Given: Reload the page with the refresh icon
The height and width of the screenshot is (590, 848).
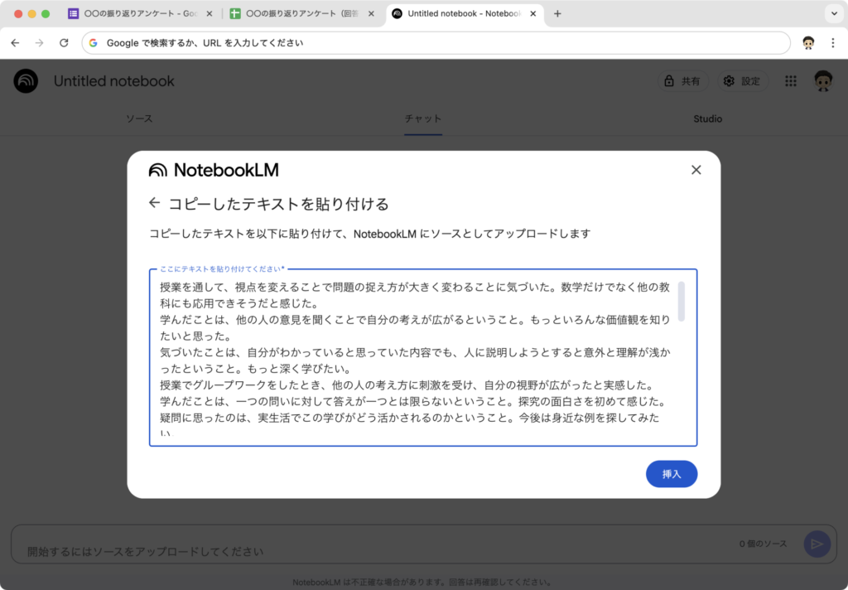Looking at the screenshot, I should coord(64,43).
